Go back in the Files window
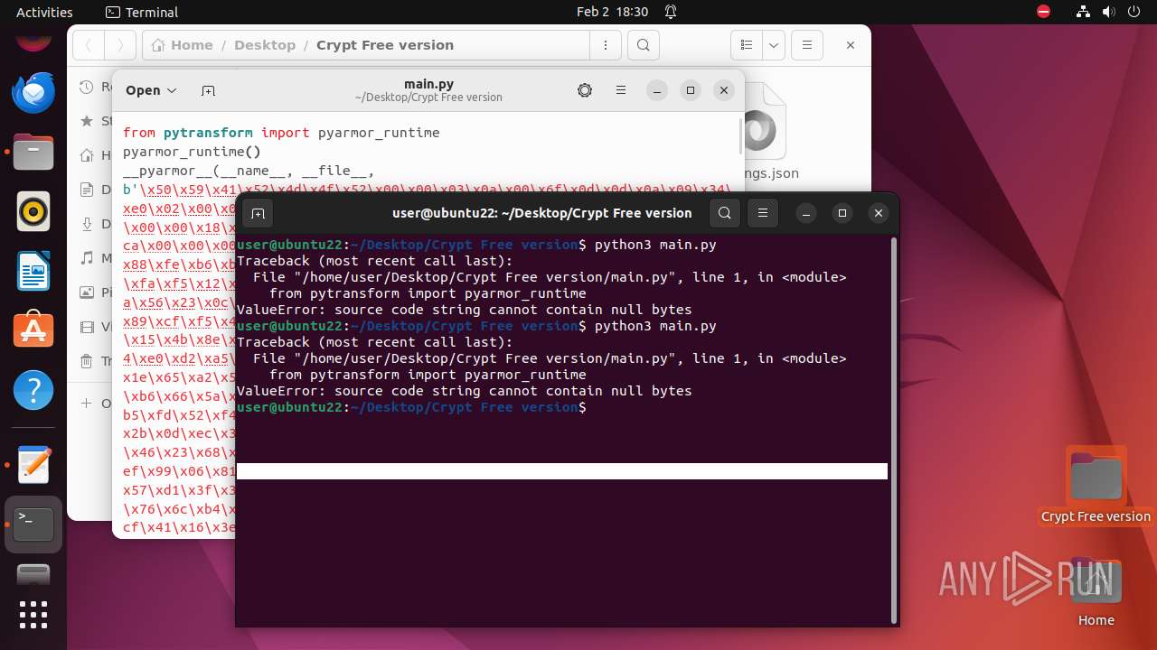 coord(89,45)
